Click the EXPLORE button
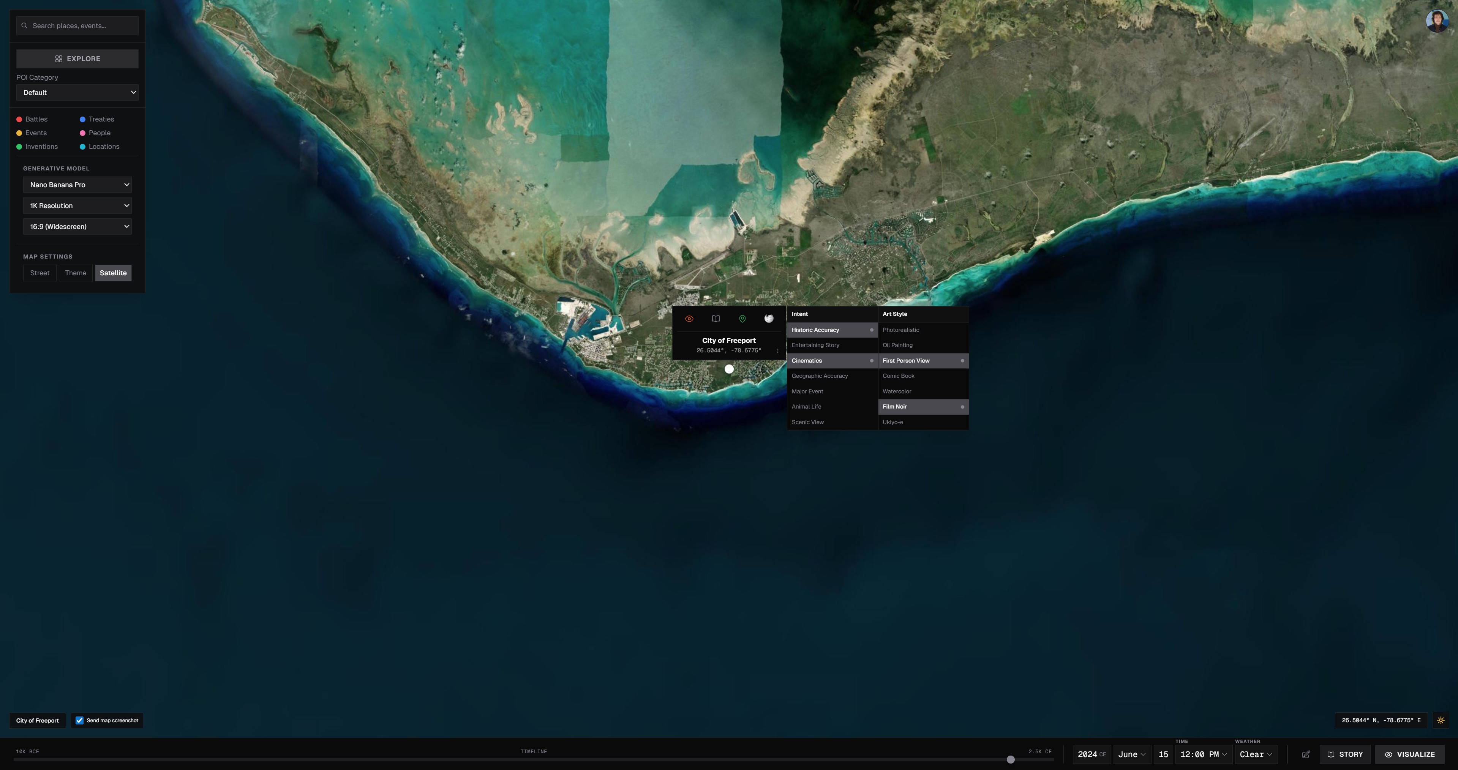The height and width of the screenshot is (770, 1458). coord(77,59)
